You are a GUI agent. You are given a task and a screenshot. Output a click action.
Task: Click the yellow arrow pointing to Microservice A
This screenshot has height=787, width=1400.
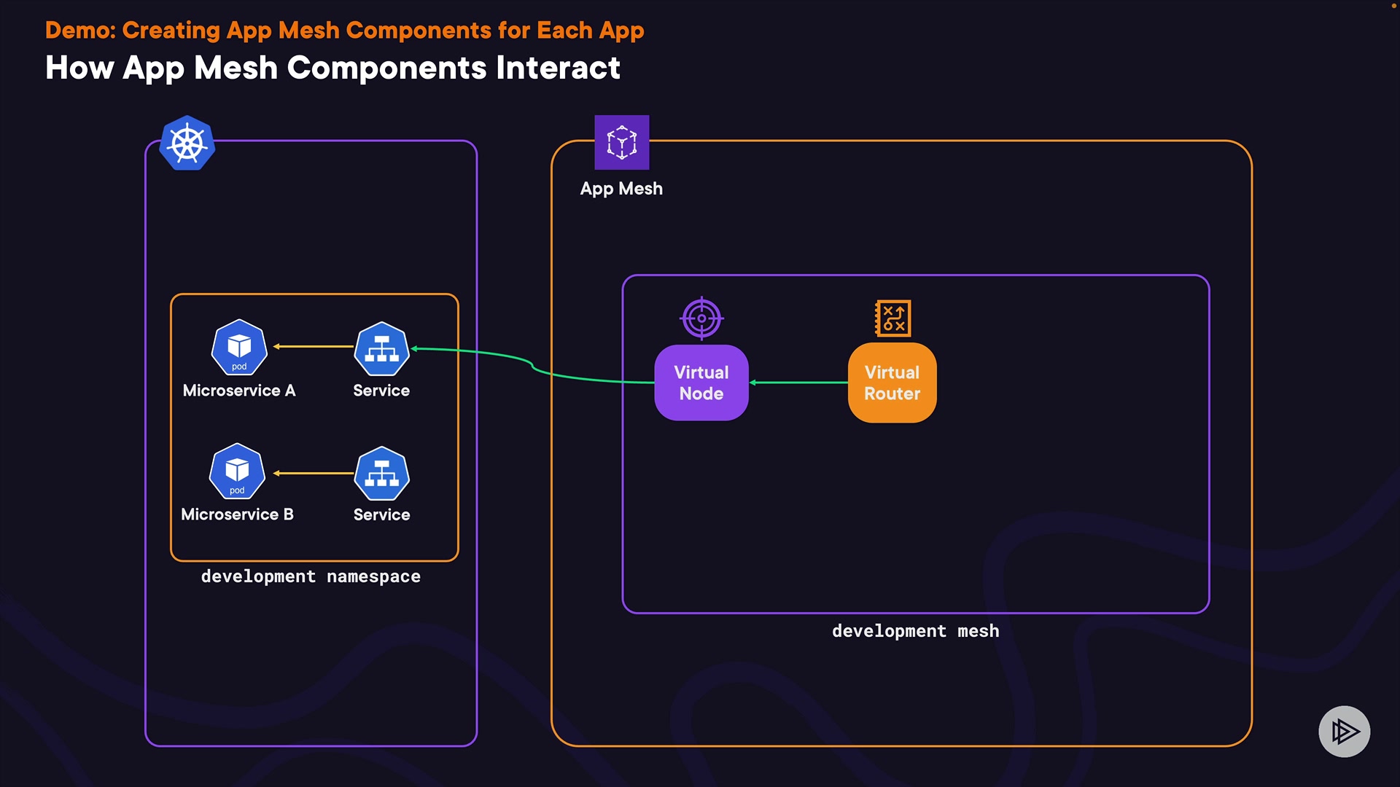tap(314, 346)
